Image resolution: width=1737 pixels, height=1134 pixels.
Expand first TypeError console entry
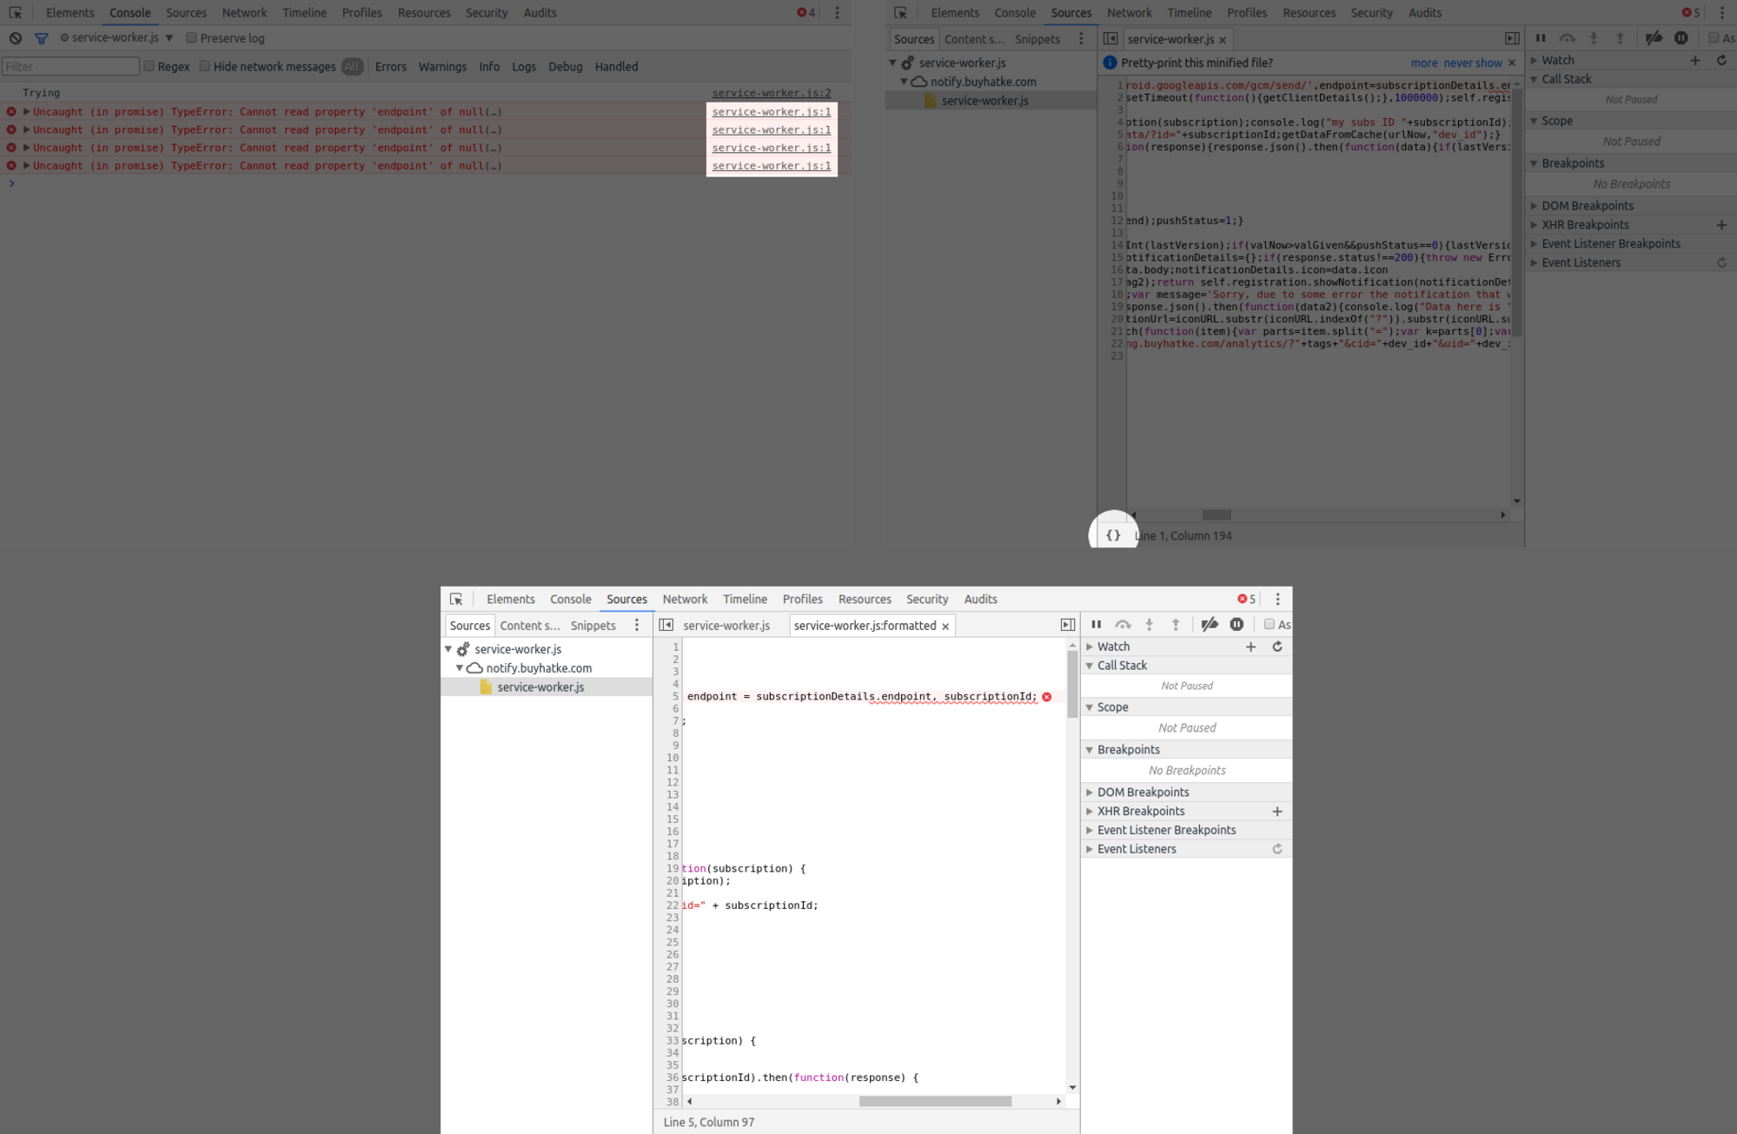coord(26,112)
